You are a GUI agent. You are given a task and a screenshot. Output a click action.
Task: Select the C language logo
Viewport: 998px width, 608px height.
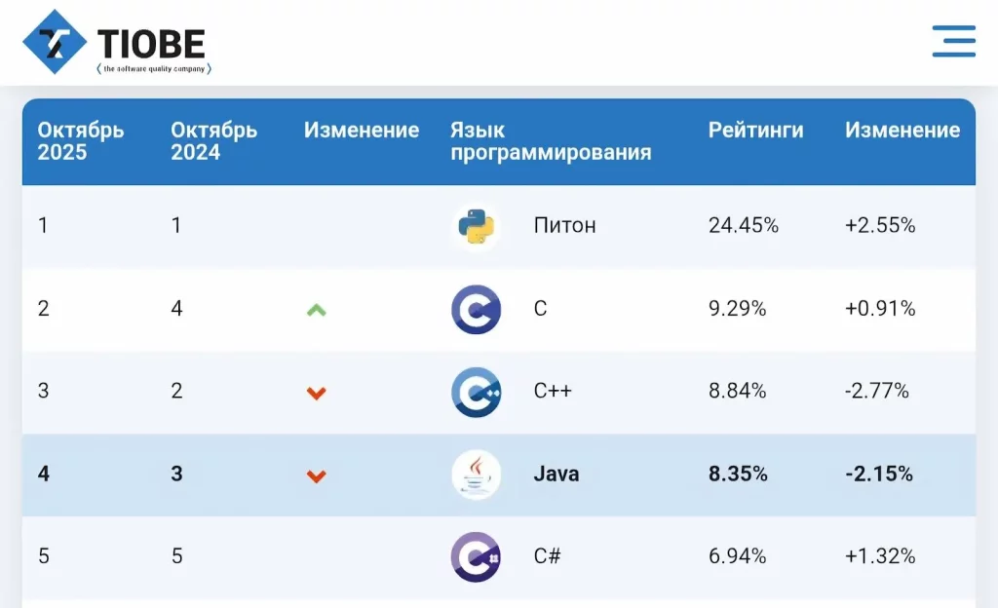point(476,309)
